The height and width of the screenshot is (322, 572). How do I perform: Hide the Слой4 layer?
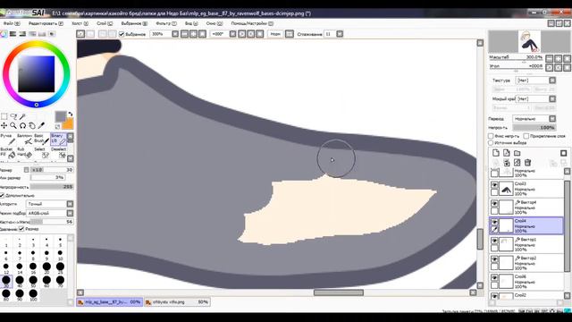[x=494, y=222]
